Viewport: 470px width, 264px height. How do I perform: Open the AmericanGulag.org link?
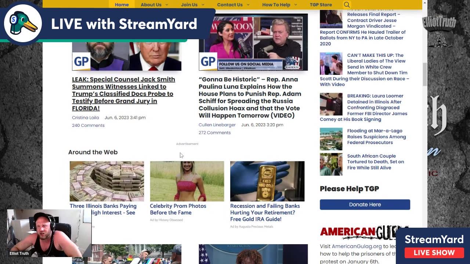(x=357, y=246)
